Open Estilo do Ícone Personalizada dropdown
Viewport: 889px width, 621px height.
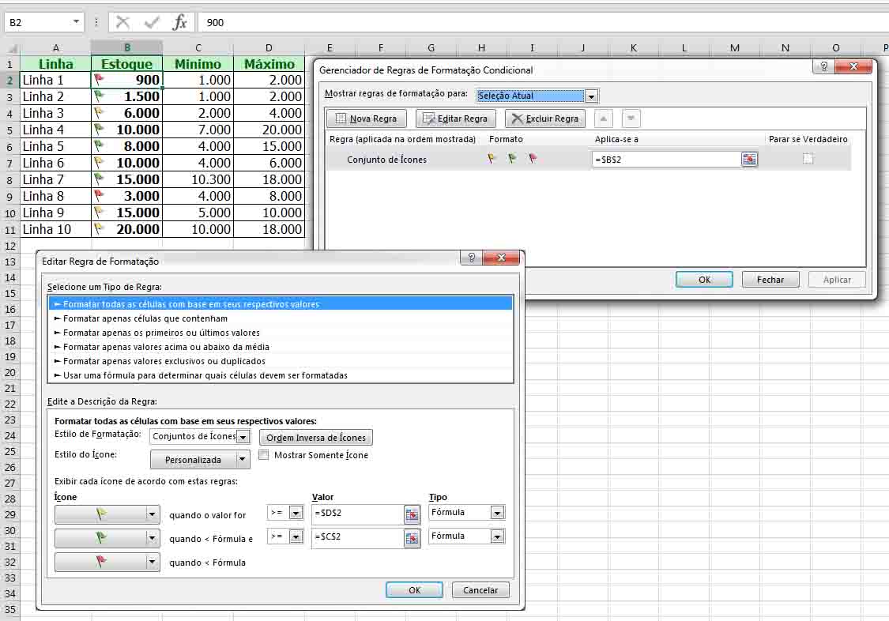[x=243, y=460]
